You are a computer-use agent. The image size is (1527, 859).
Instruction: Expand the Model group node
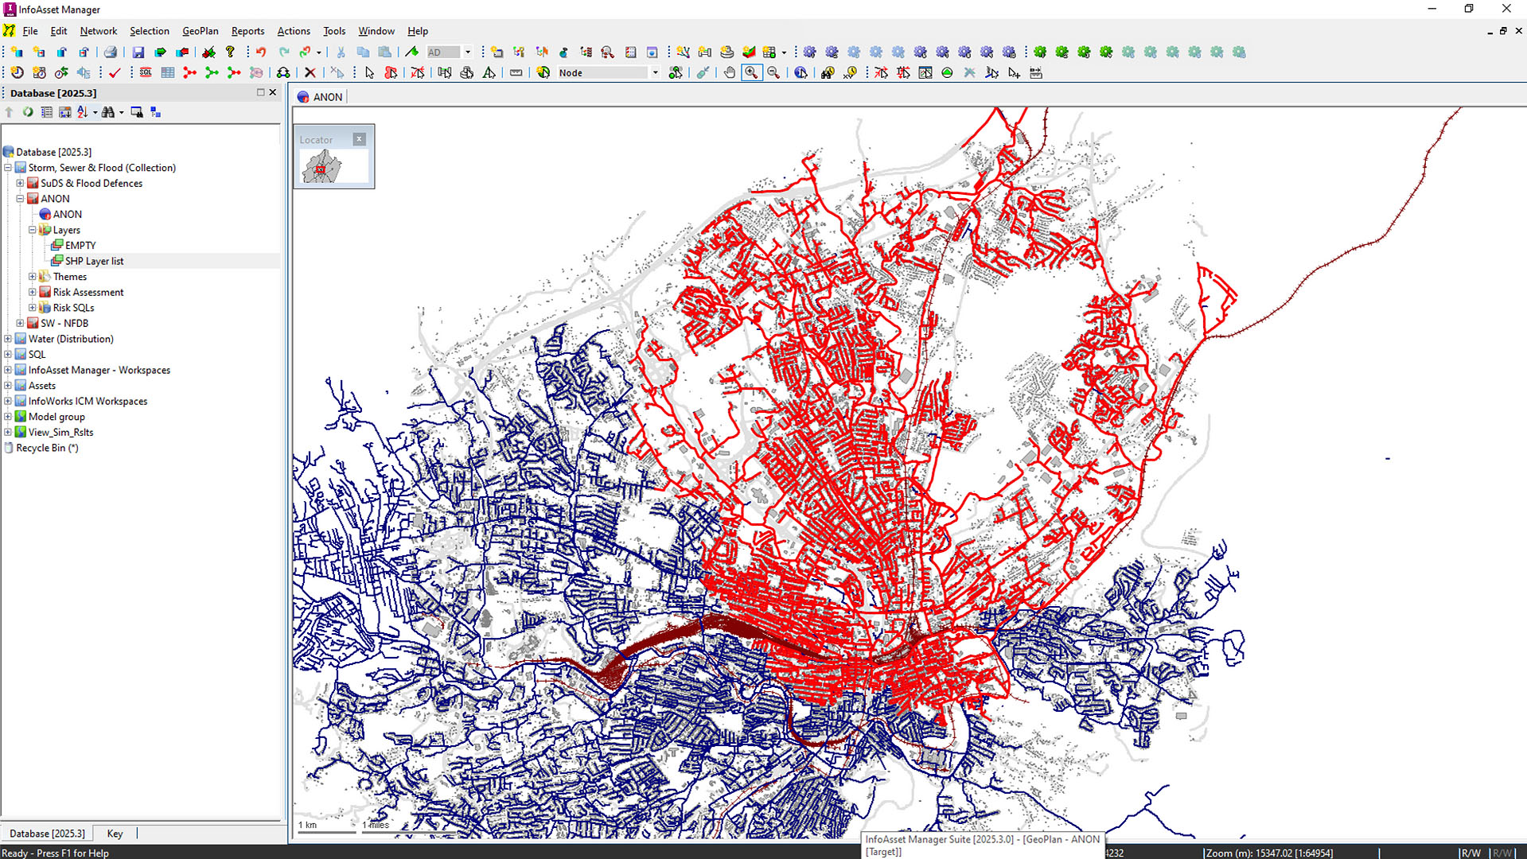pyautogui.click(x=8, y=417)
